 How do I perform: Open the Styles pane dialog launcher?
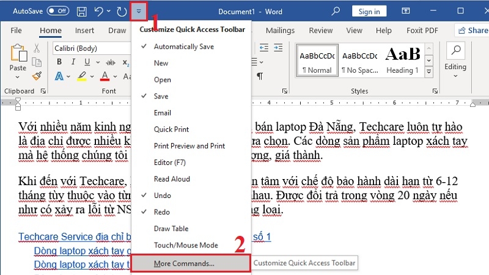click(435, 91)
